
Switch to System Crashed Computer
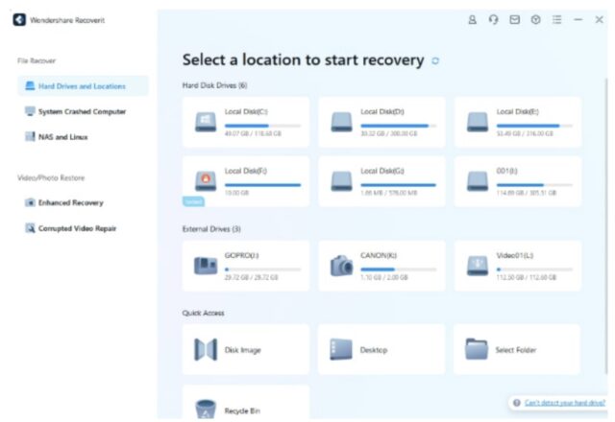click(x=81, y=111)
